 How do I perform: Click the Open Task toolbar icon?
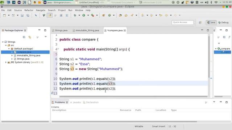[126, 15]
